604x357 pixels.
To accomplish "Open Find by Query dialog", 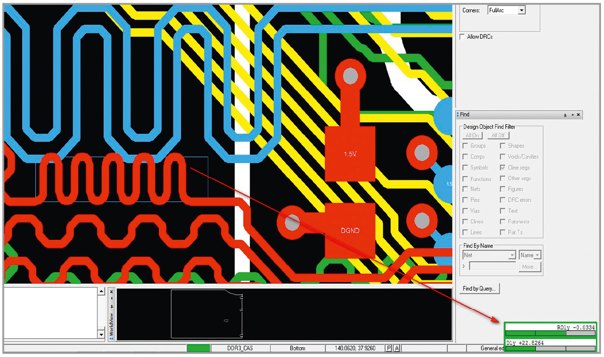I will coord(480,289).
